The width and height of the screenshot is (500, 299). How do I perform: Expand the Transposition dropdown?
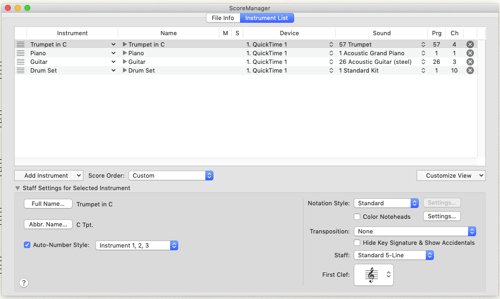414,231
